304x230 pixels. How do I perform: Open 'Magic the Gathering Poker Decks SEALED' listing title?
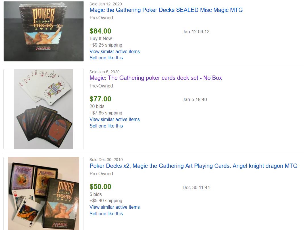pos(166,10)
